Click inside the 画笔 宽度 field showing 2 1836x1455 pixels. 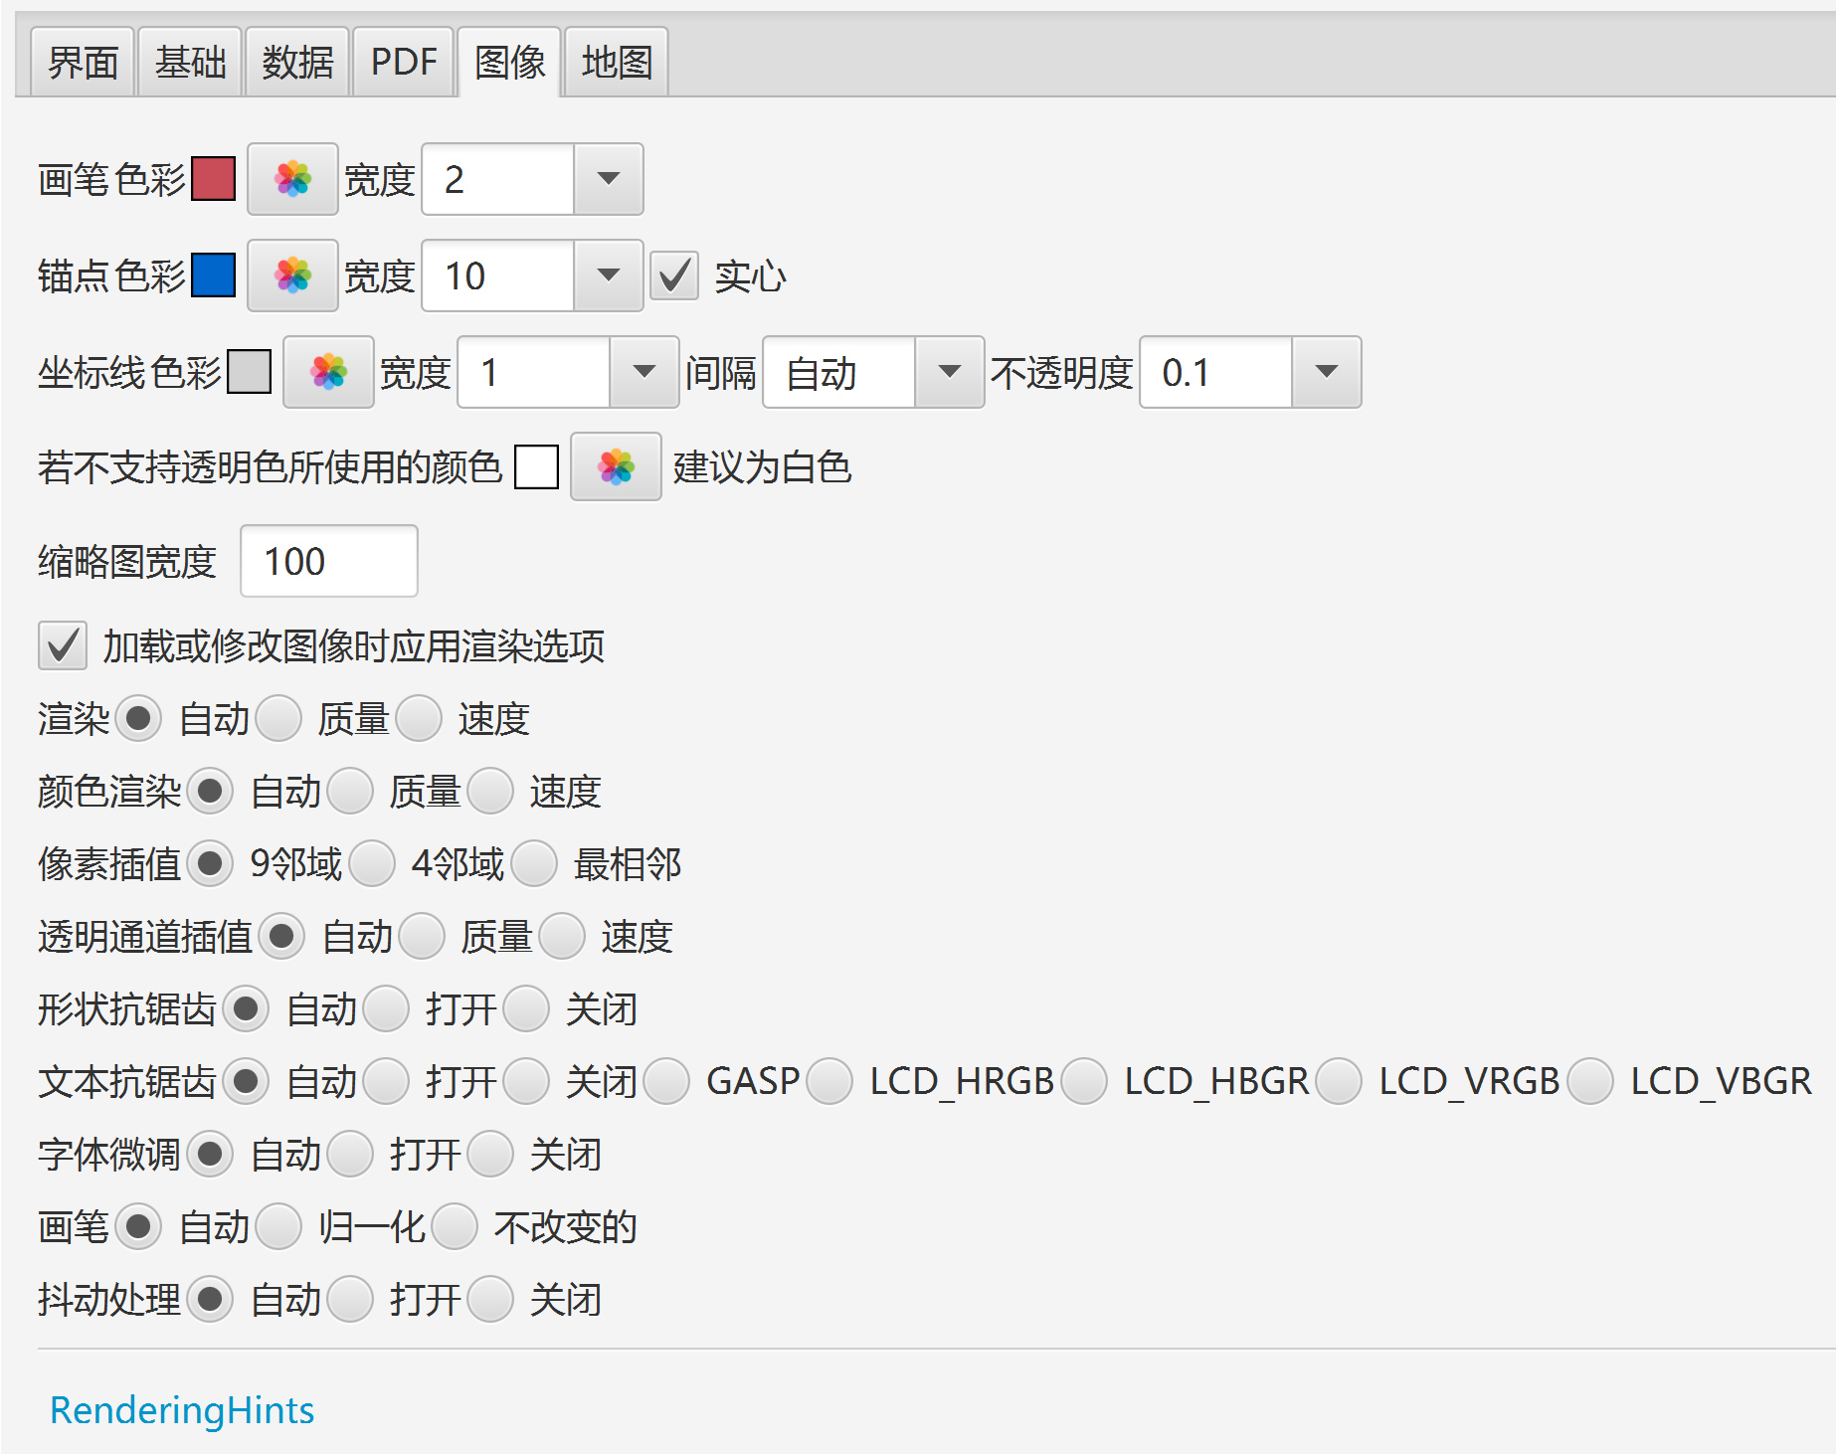click(x=498, y=179)
